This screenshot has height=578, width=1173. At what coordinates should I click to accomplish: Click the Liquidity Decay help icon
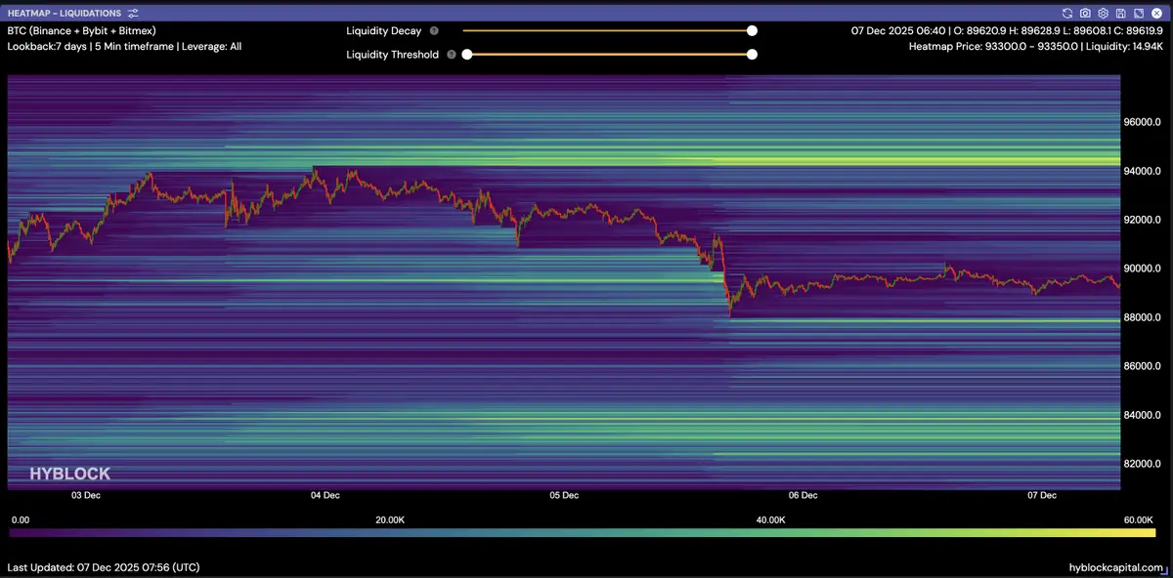pyautogui.click(x=434, y=31)
